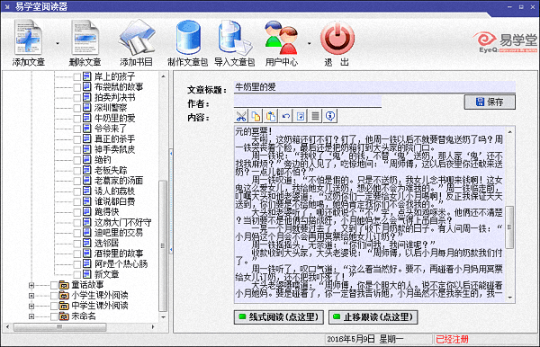Open dropdown arrow next to 添加文章
The height and width of the screenshot is (347, 540).
coord(58,43)
